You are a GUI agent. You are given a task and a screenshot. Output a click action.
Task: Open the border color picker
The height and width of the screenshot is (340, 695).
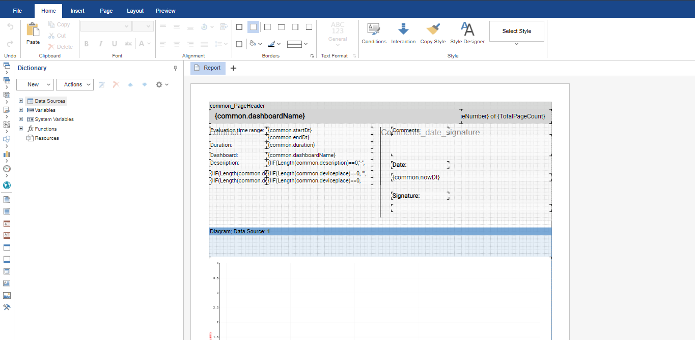point(274,44)
